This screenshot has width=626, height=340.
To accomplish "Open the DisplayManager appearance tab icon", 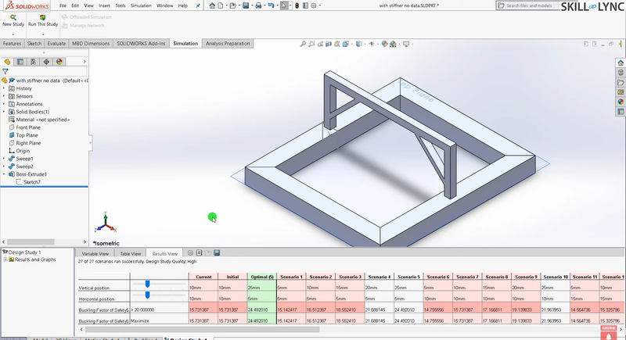I will [59, 62].
